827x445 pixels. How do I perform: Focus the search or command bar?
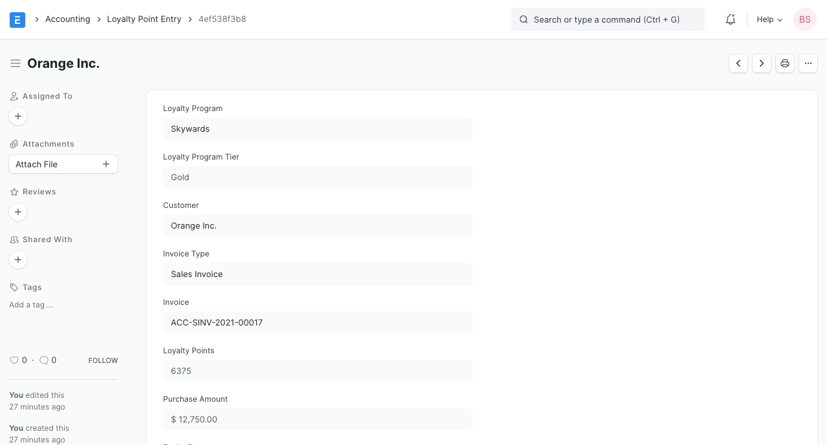(607, 19)
